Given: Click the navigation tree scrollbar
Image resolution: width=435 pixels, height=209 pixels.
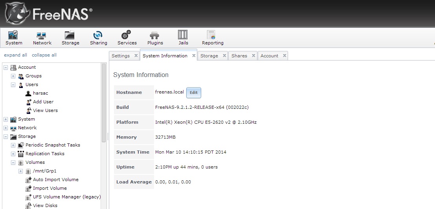Looking at the screenshot, I should click(104, 103).
